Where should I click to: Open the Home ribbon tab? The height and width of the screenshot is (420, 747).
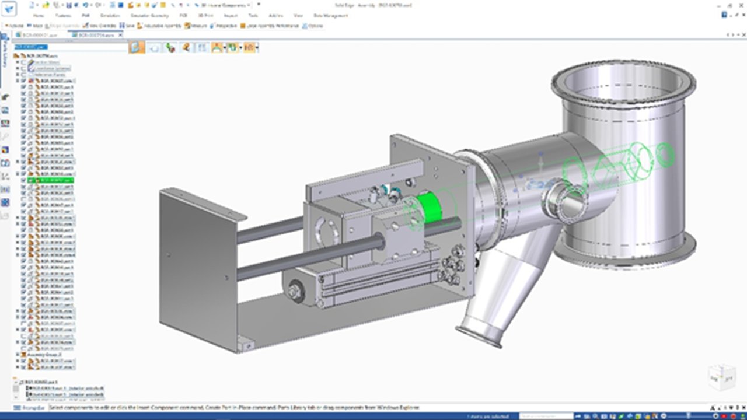point(38,16)
